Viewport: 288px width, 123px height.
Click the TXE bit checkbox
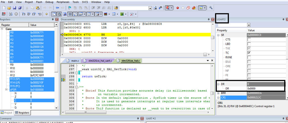(249, 48)
